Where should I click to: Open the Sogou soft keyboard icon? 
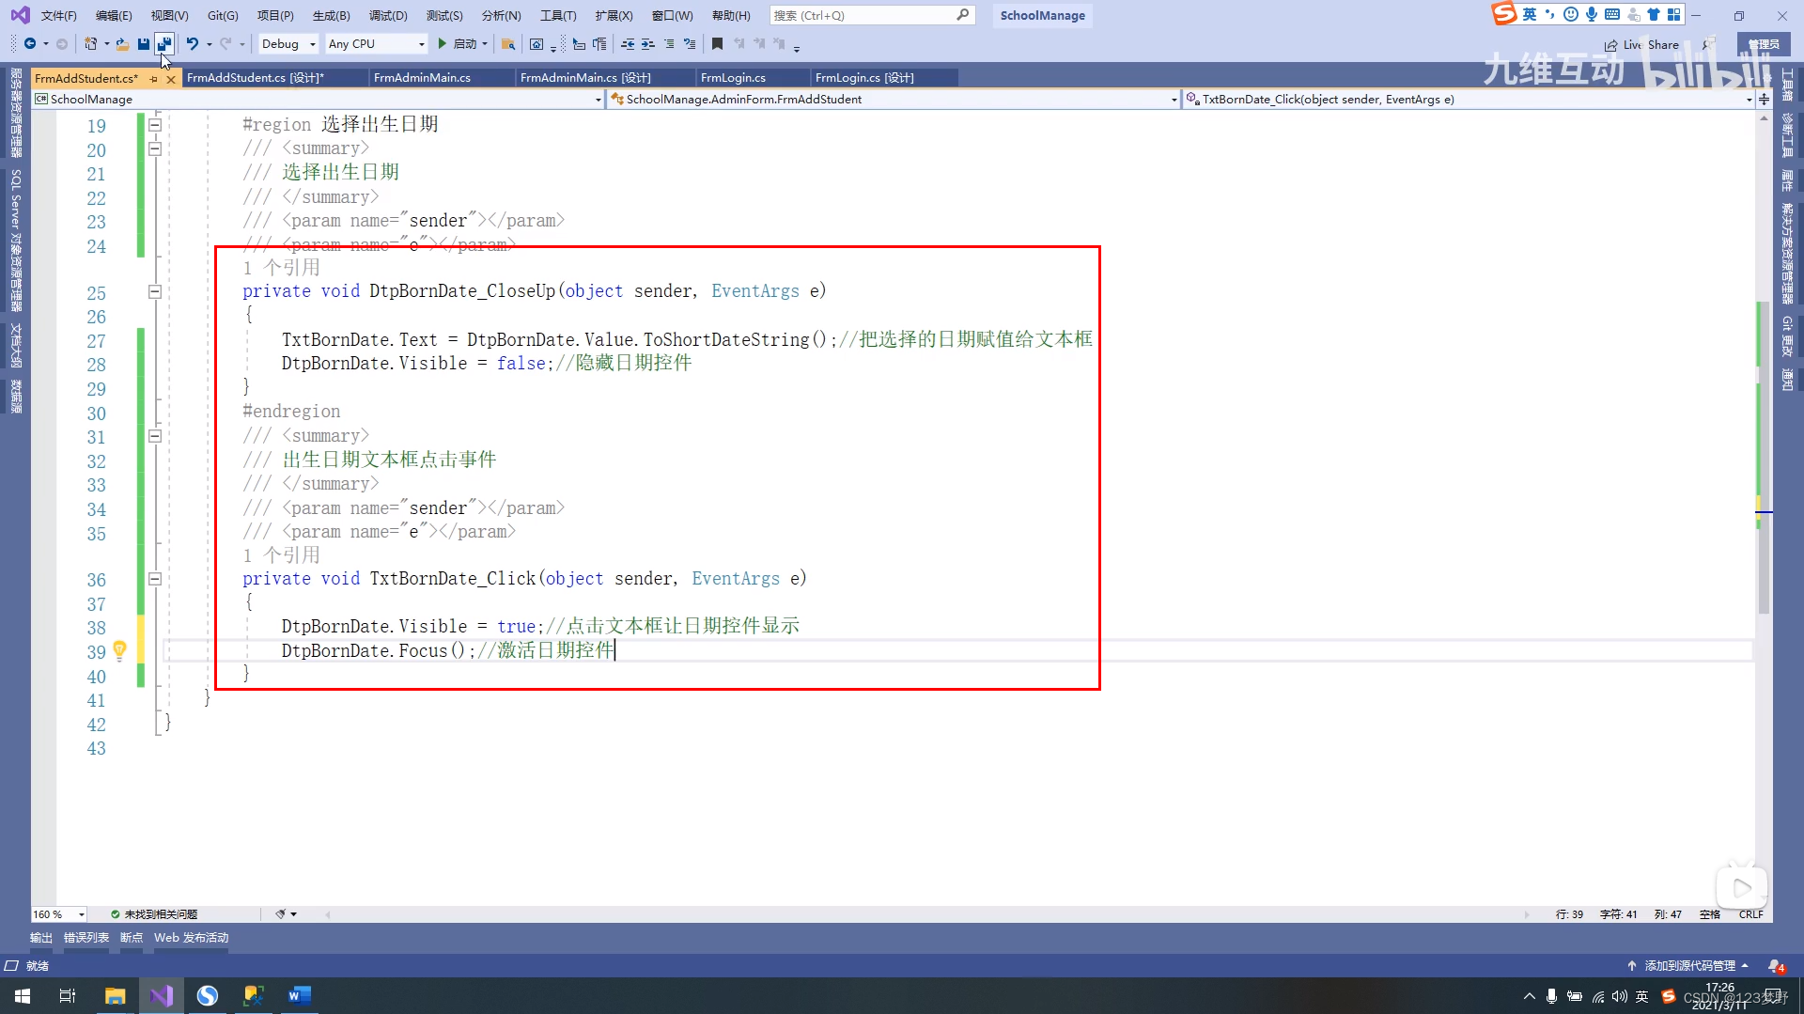coord(1612,14)
